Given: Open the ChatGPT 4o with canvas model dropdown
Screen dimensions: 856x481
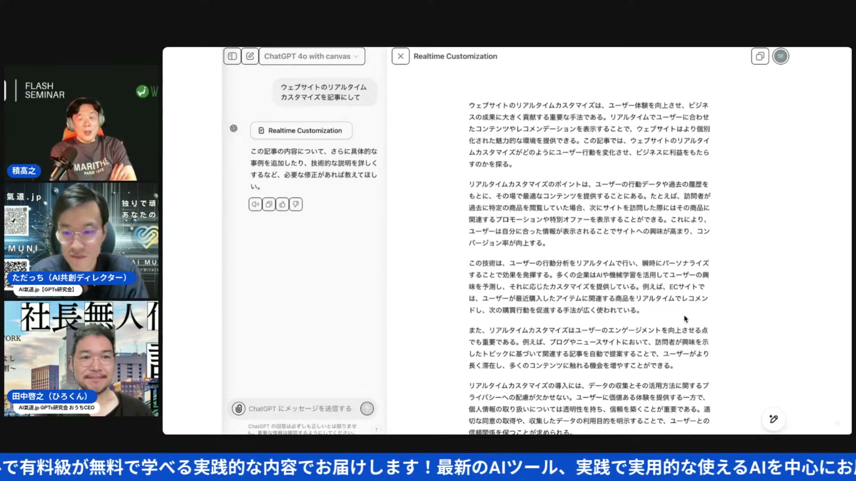Looking at the screenshot, I should pos(312,56).
